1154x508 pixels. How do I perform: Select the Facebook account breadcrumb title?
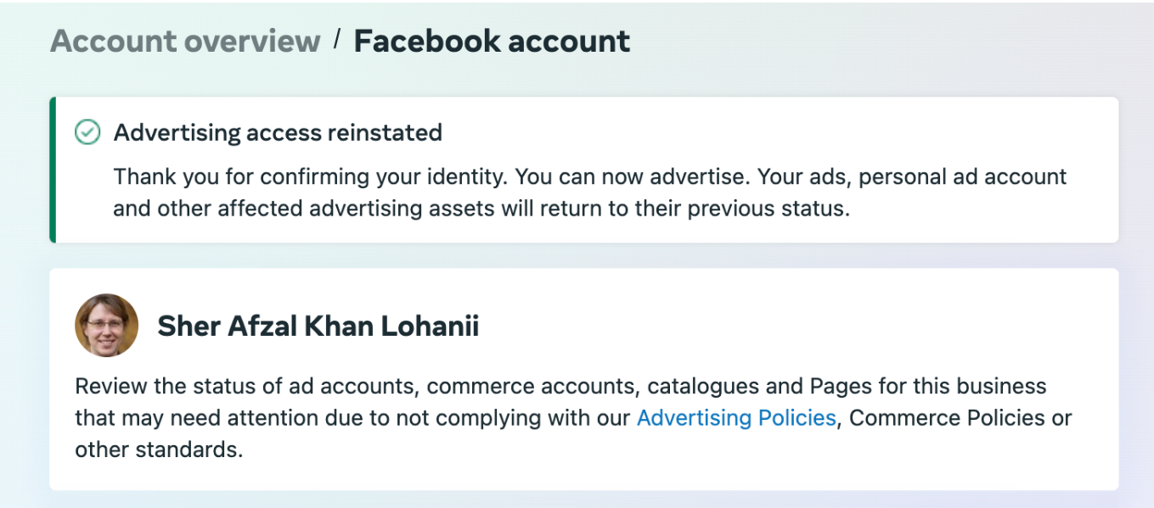pos(492,41)
